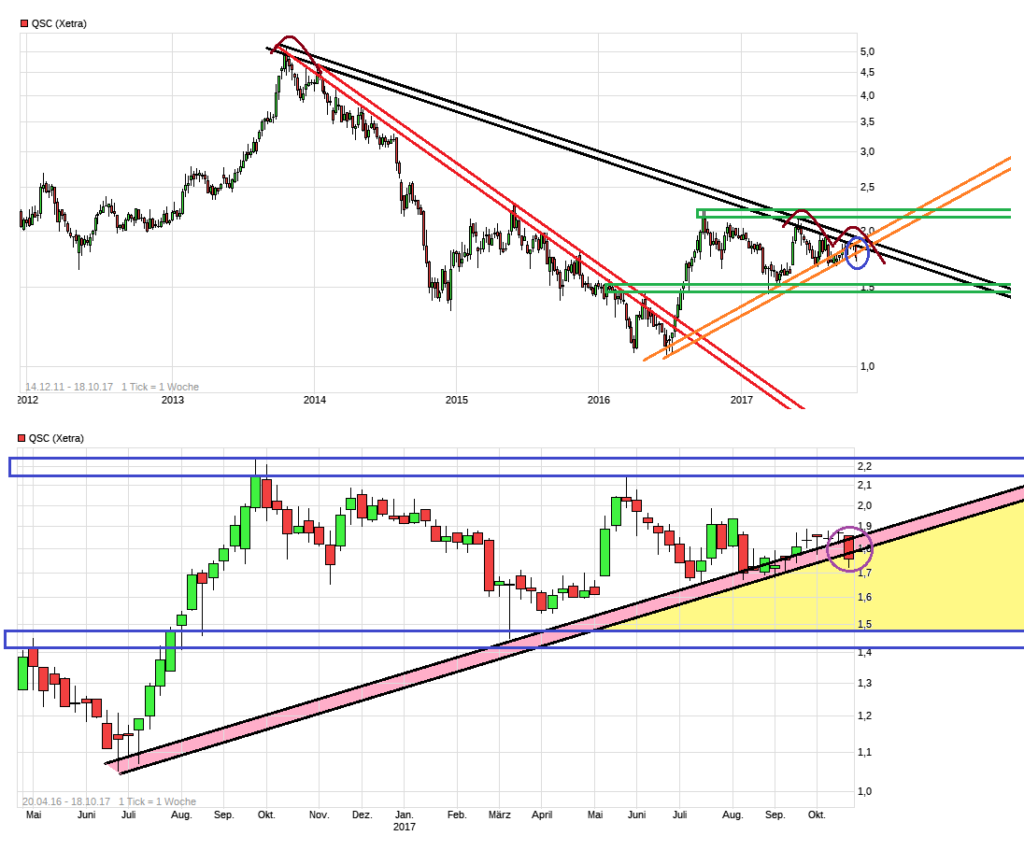Screen dimensions: 1024x850
Task: Click the red legend square in lower chart
Action: coord(21,438)
